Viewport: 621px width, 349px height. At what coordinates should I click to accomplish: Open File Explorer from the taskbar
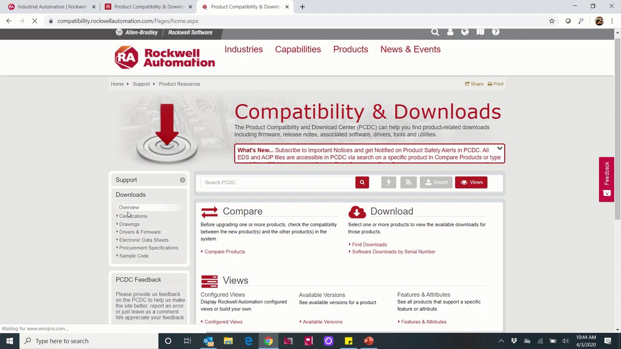229,341
